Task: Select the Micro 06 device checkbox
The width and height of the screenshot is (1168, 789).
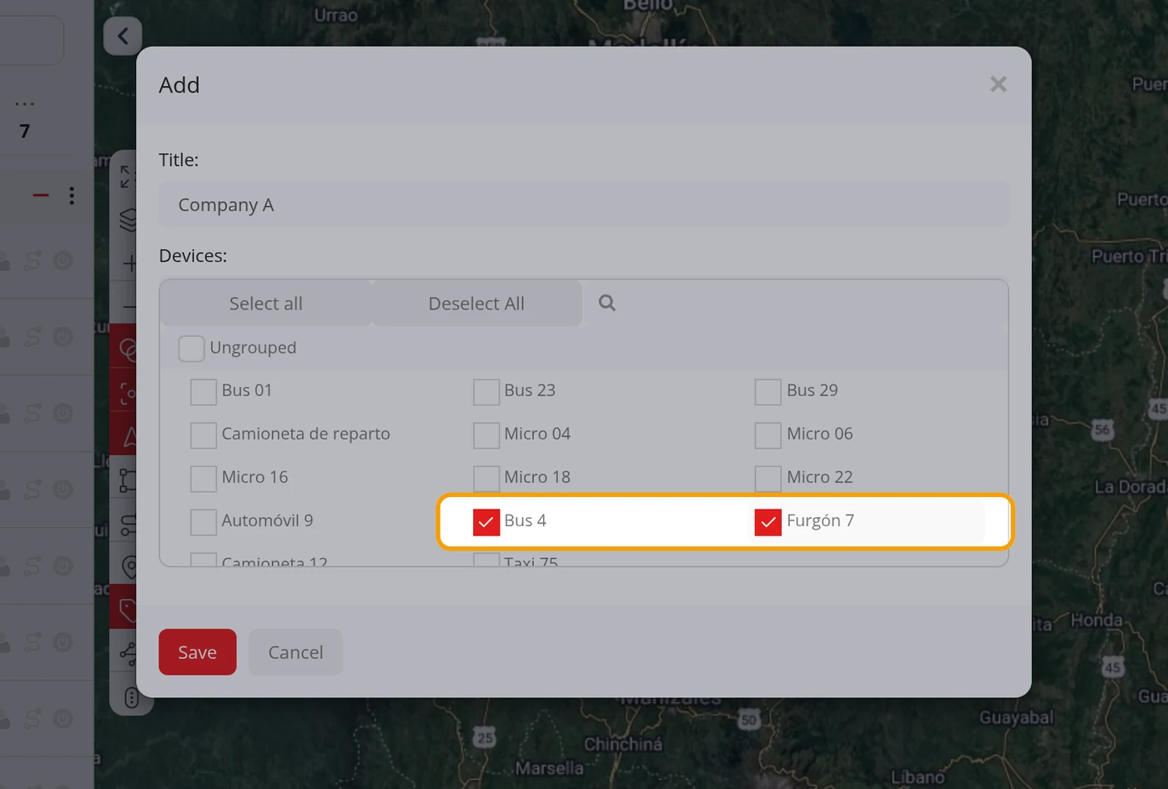Action: coord(768,435)
